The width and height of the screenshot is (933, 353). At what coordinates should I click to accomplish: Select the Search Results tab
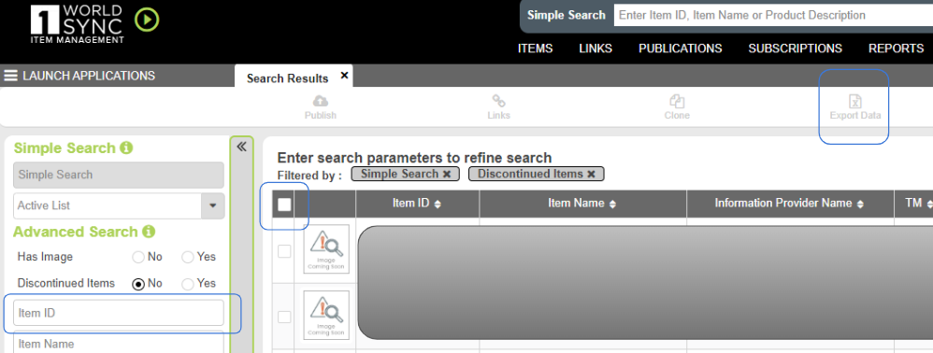287,78
